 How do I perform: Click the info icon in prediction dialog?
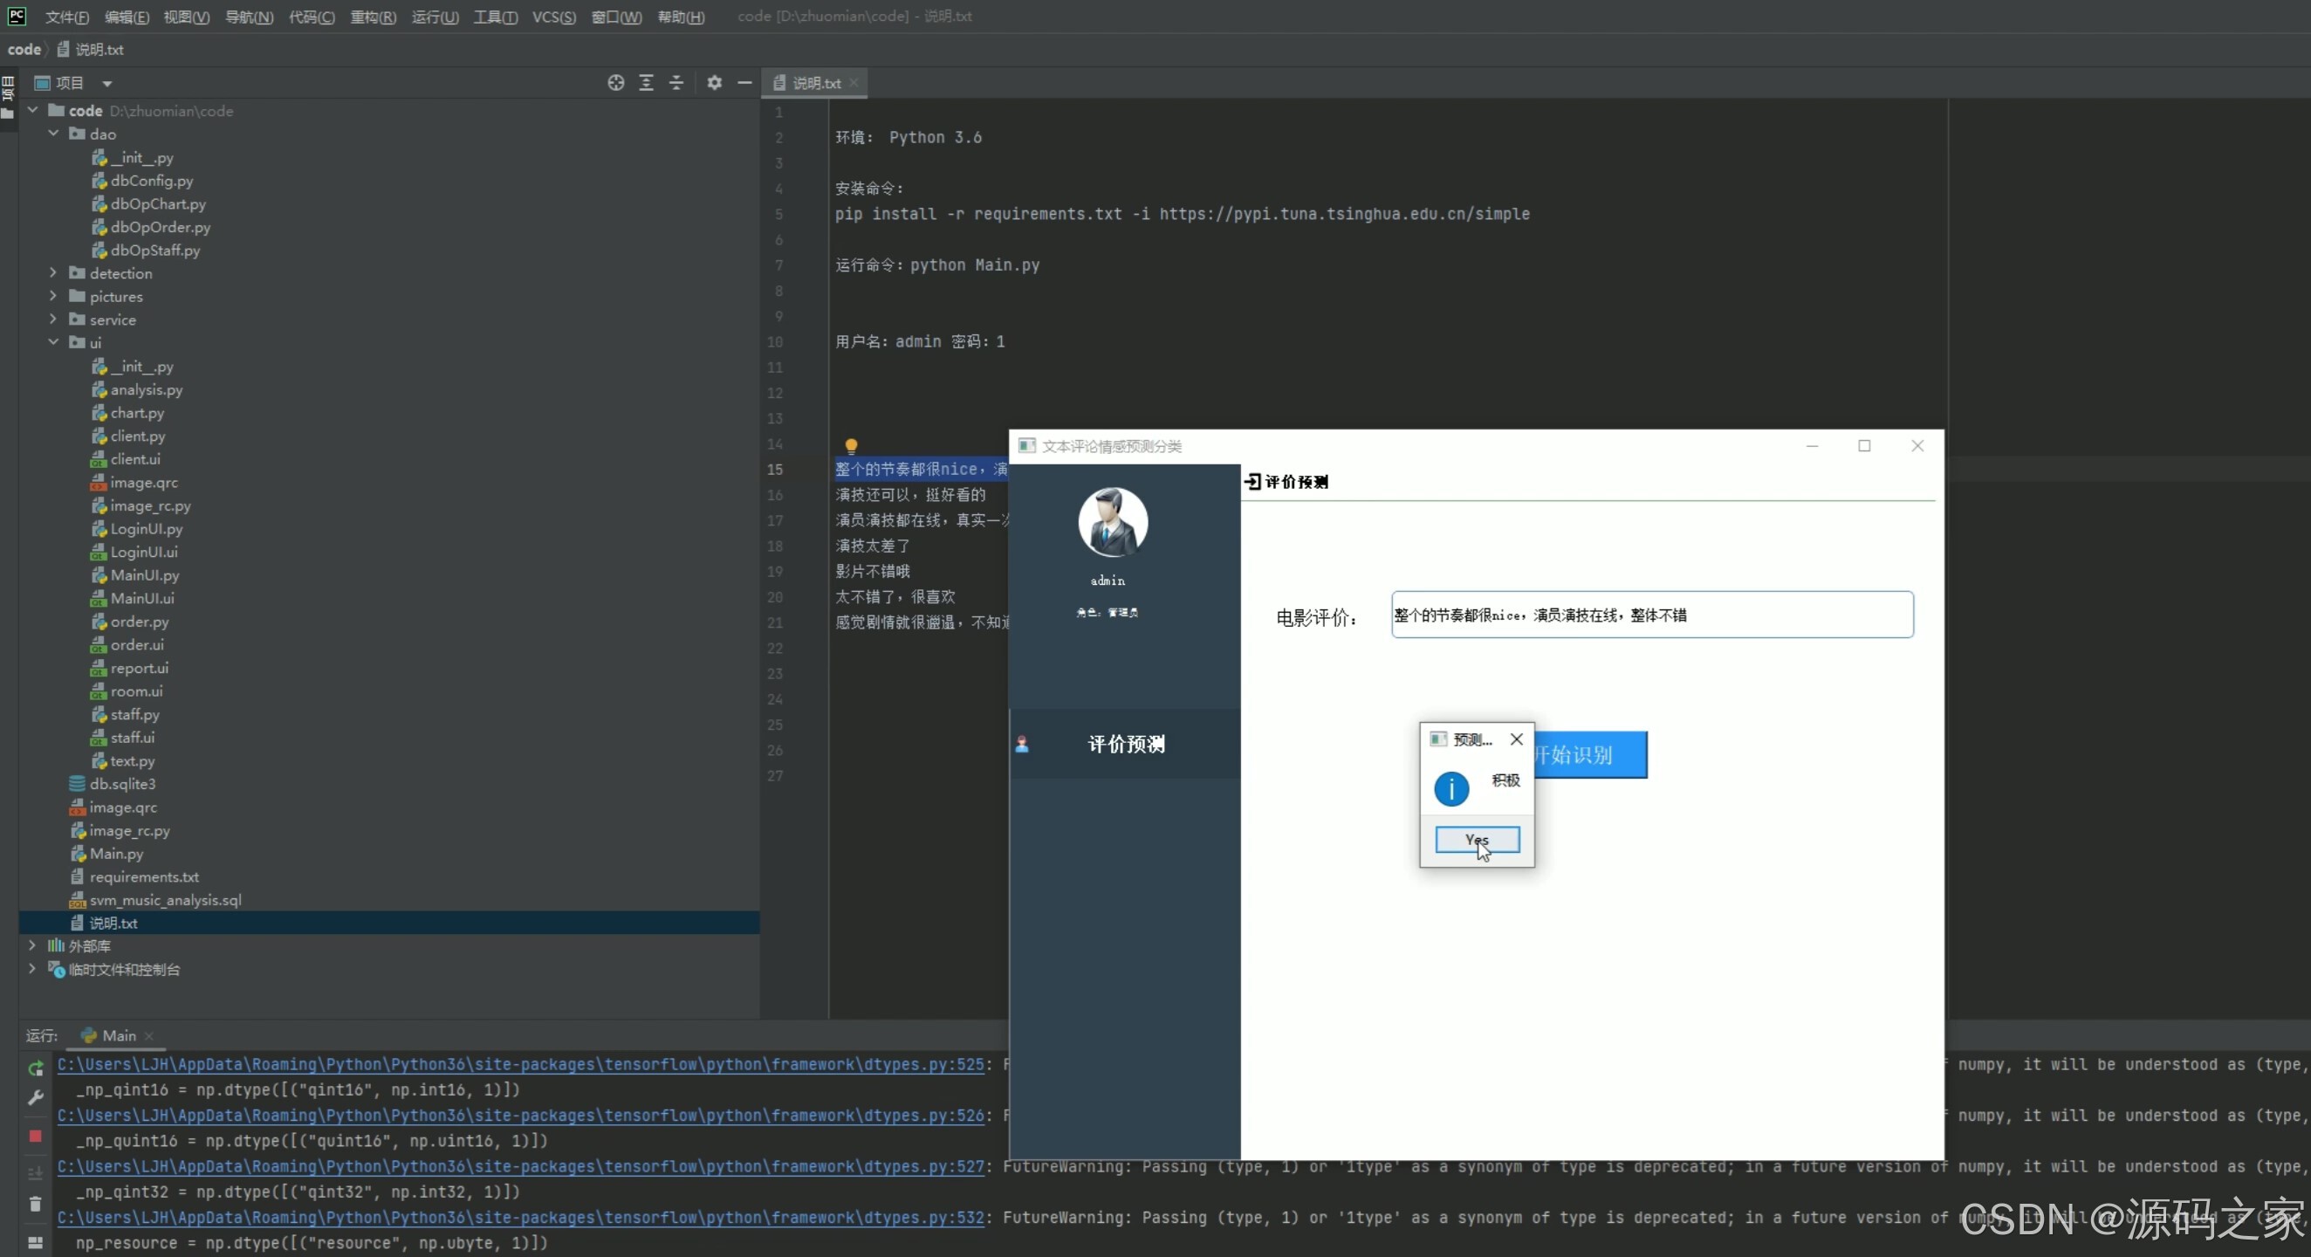(x=1450, y=788)
